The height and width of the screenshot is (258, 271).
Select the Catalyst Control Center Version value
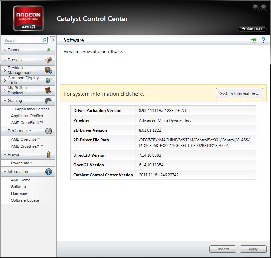coord(159,175)
